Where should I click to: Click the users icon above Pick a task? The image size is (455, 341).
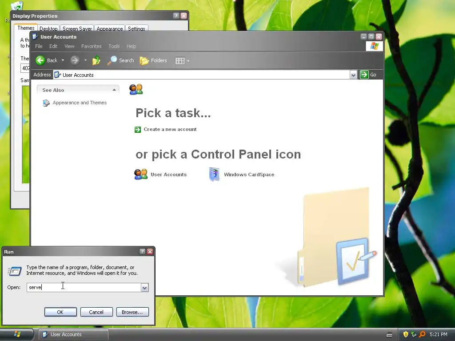(x=136, y=89)
